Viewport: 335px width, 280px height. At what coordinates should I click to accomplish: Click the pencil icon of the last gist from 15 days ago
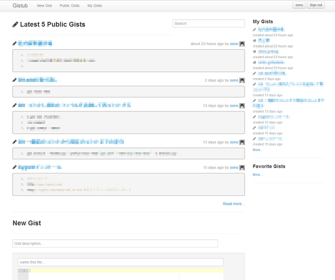pyautogui.click(x=15, y=167)
